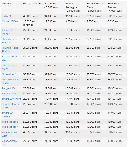Select the Hyundai Kona Electric link
Image resolution: width=128 pixels, height=147 pixels.
pos(10,50)
